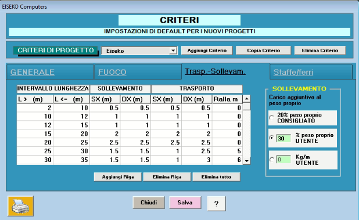This screenshot has height=220, width=359.
Task: Select the Kg/m UTENTE radio button
Action: [271, 160]
